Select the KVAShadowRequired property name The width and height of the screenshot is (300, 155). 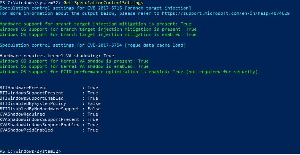click(x=22, y=114)
